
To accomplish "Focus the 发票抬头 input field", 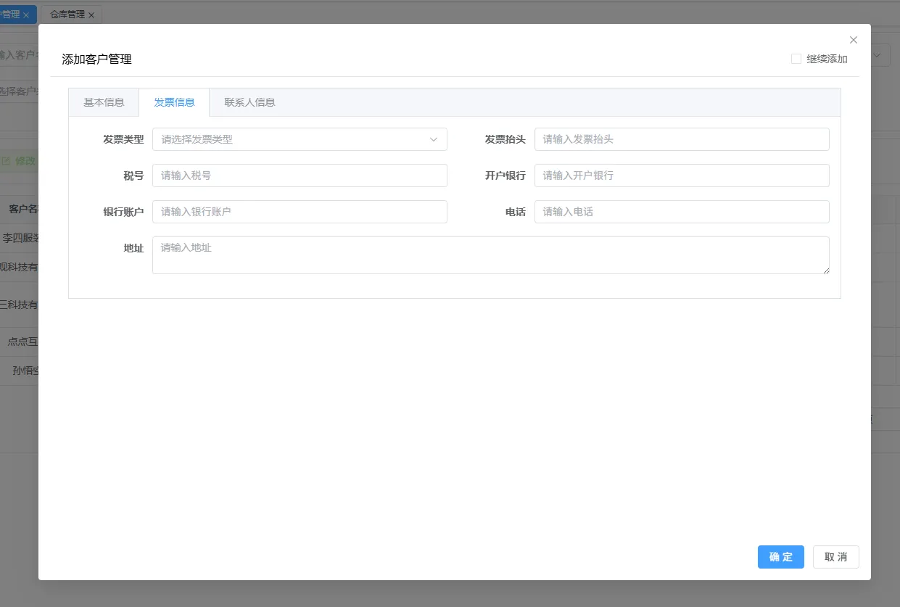I will click(x=681, y=139).
